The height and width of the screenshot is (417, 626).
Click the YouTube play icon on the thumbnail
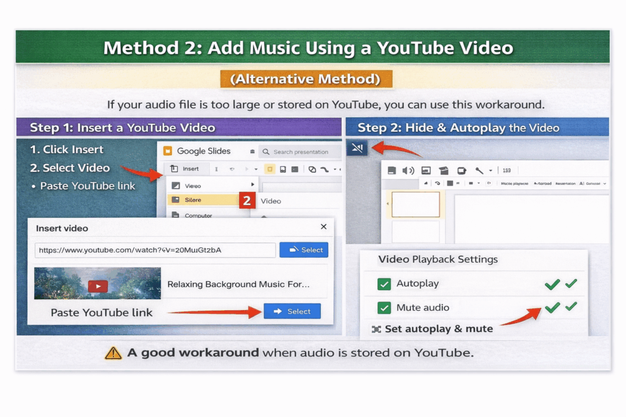tap(98, 285)
